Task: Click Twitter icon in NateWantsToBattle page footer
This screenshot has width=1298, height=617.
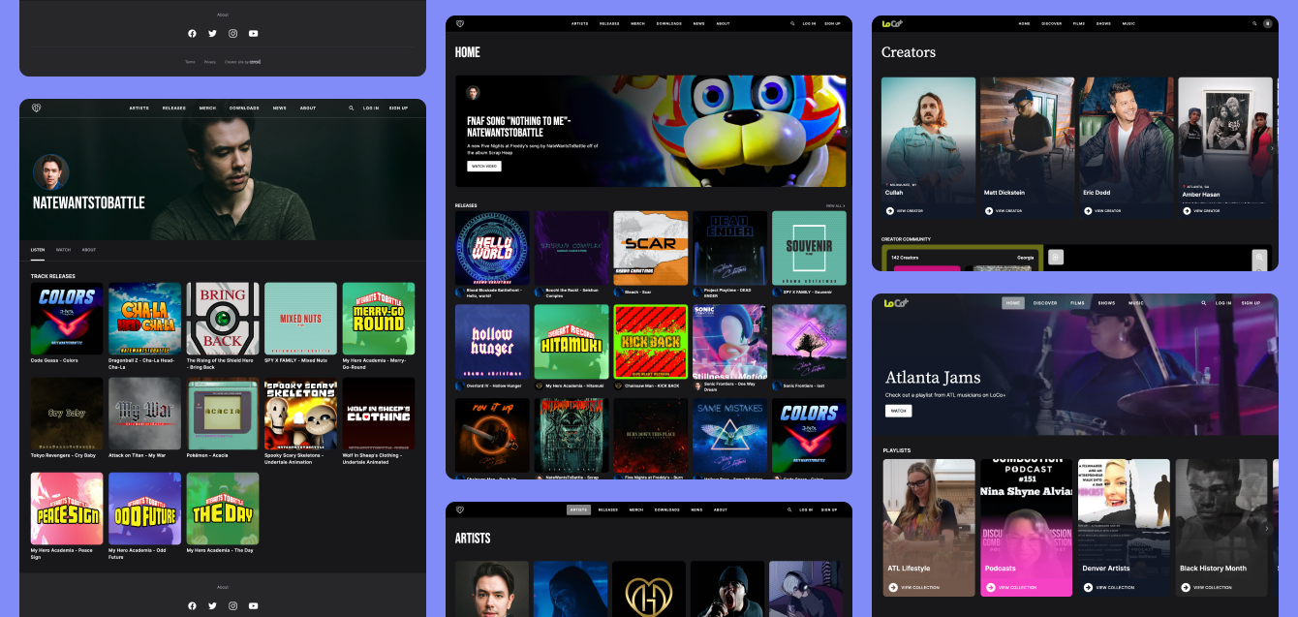Action: point(212,605)
